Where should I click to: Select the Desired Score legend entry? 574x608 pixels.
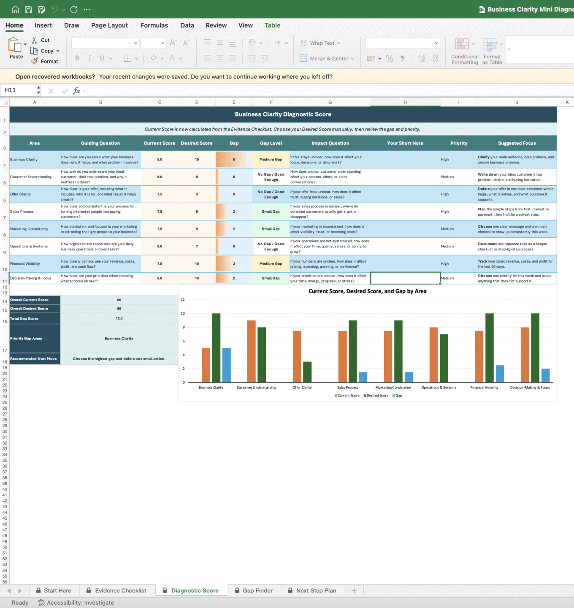(x=376, y=396)
